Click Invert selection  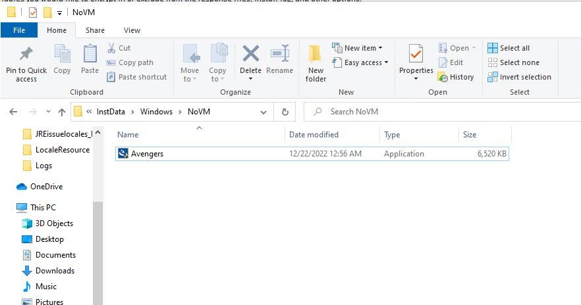tap(520, 77)
